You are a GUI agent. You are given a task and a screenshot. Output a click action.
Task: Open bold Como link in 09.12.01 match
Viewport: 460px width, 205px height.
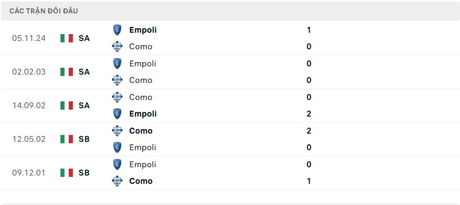[141, 181]
